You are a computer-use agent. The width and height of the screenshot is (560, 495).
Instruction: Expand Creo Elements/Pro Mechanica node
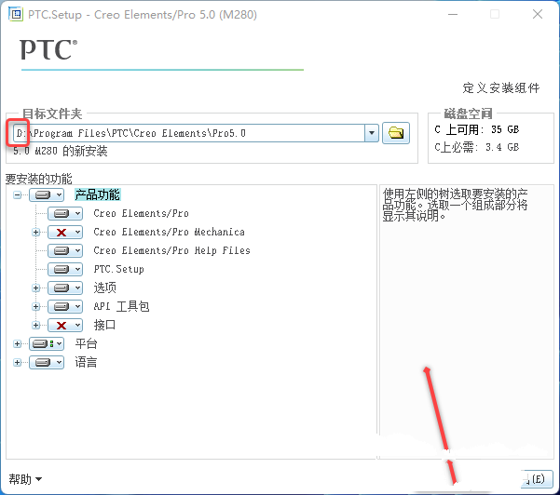tap(35, 233)
